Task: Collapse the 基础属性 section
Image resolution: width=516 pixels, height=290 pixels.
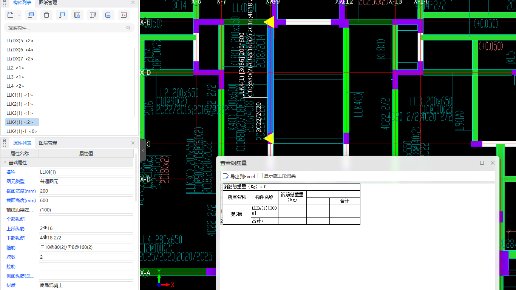Action: (x=5, y=162)
